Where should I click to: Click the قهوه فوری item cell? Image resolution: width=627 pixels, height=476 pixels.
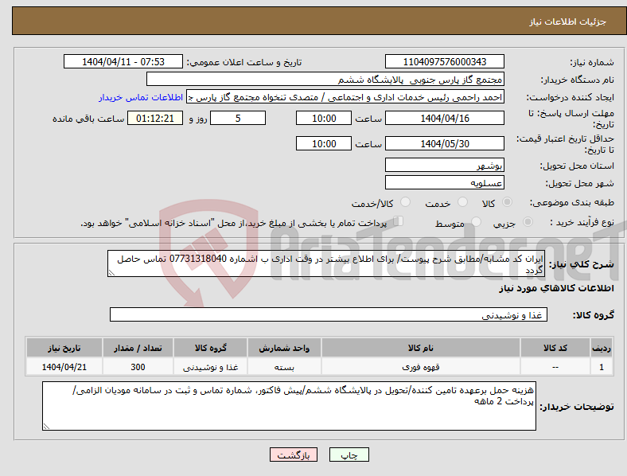click(x=421, y=367)
